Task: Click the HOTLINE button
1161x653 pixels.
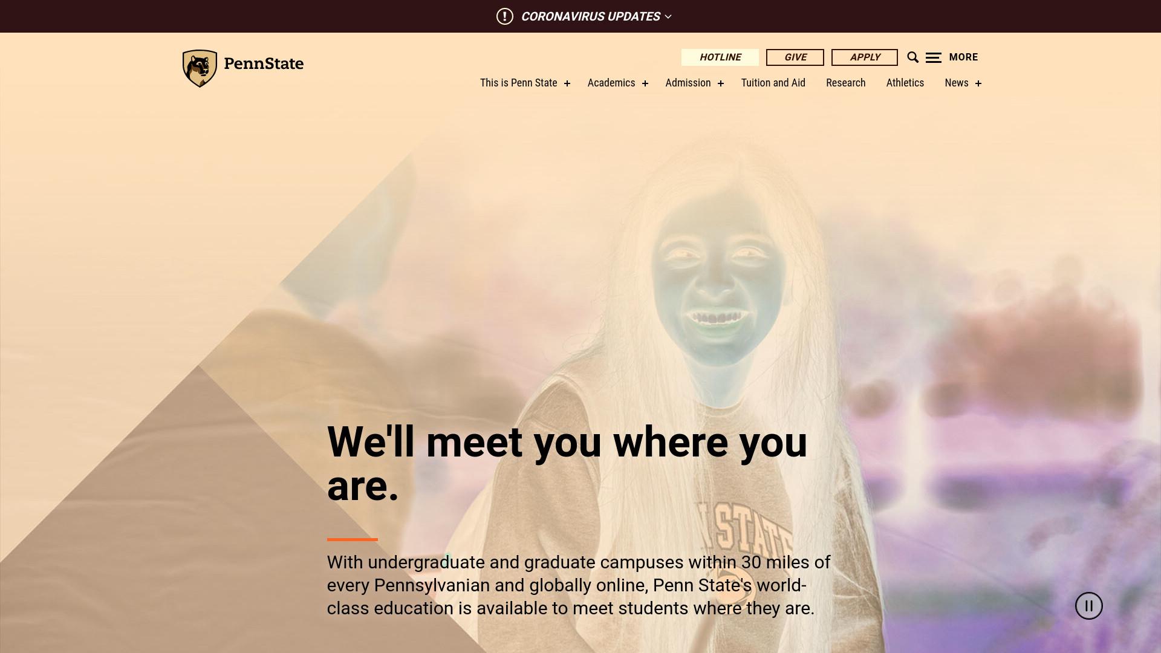Action: (720, 57)
